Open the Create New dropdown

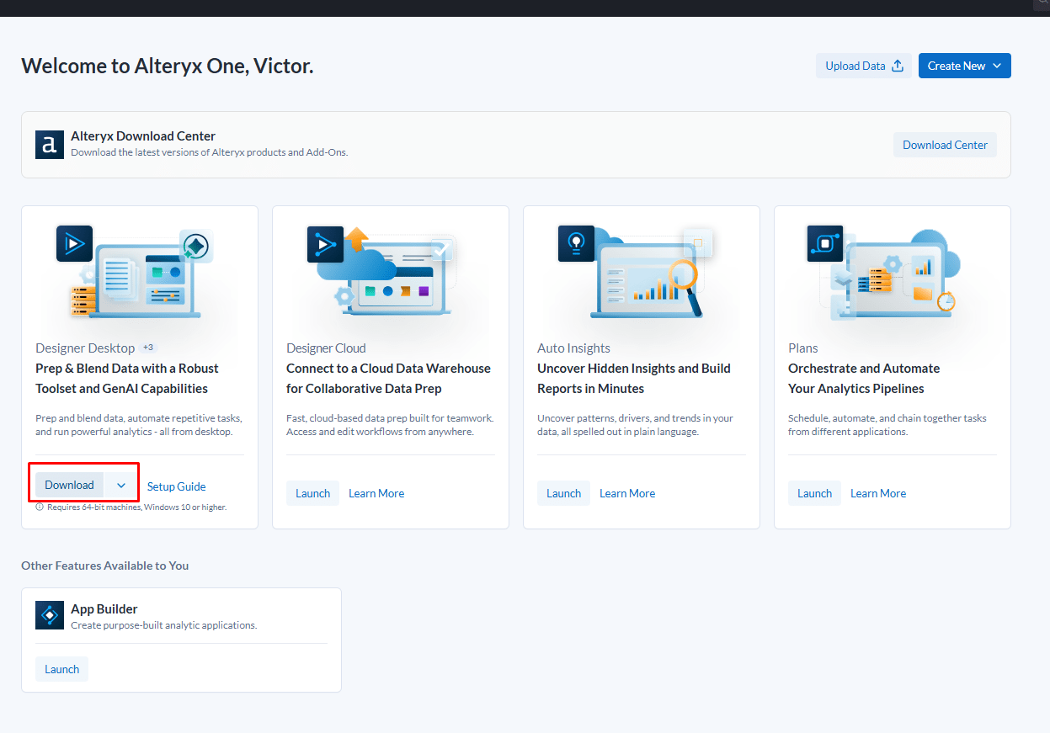[964, 66]
